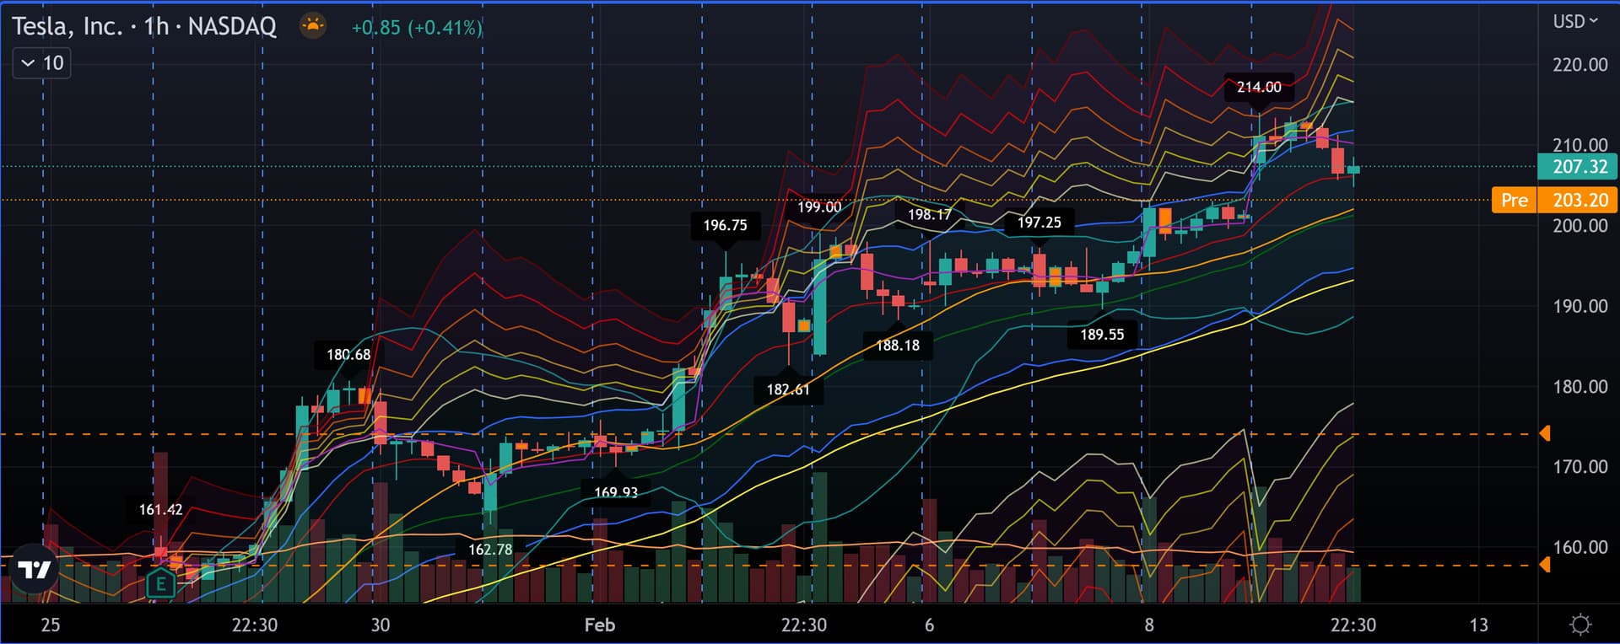
Task: Click the lower orange alert arrow marker
Action: (x=1545, y=565)
